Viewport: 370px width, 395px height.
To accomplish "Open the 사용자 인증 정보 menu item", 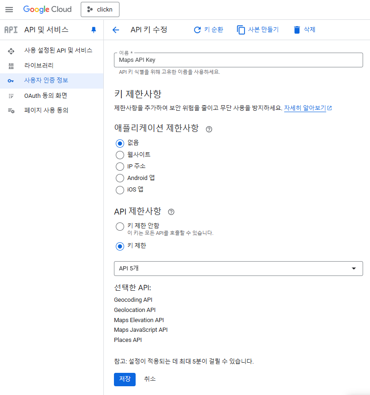I will coord(52,81).
